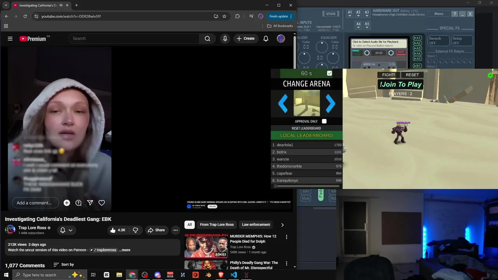The width and height of the screenshot is (498, 280).
Task: Open Blender from the Windows taskbar
Action: coord(208,275)
